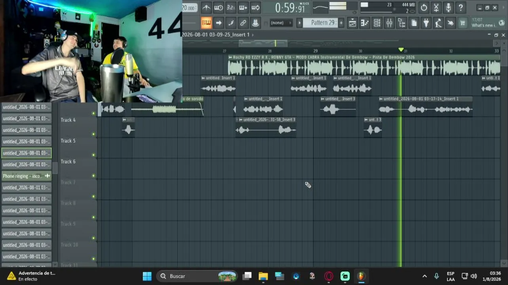Toggle multilink to controllers
508x285 pixels.
(243, 23)
